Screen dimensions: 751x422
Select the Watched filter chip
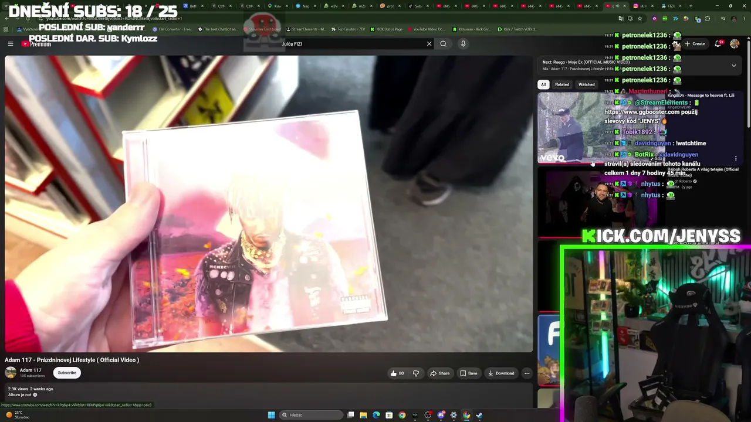pos(587,84)
